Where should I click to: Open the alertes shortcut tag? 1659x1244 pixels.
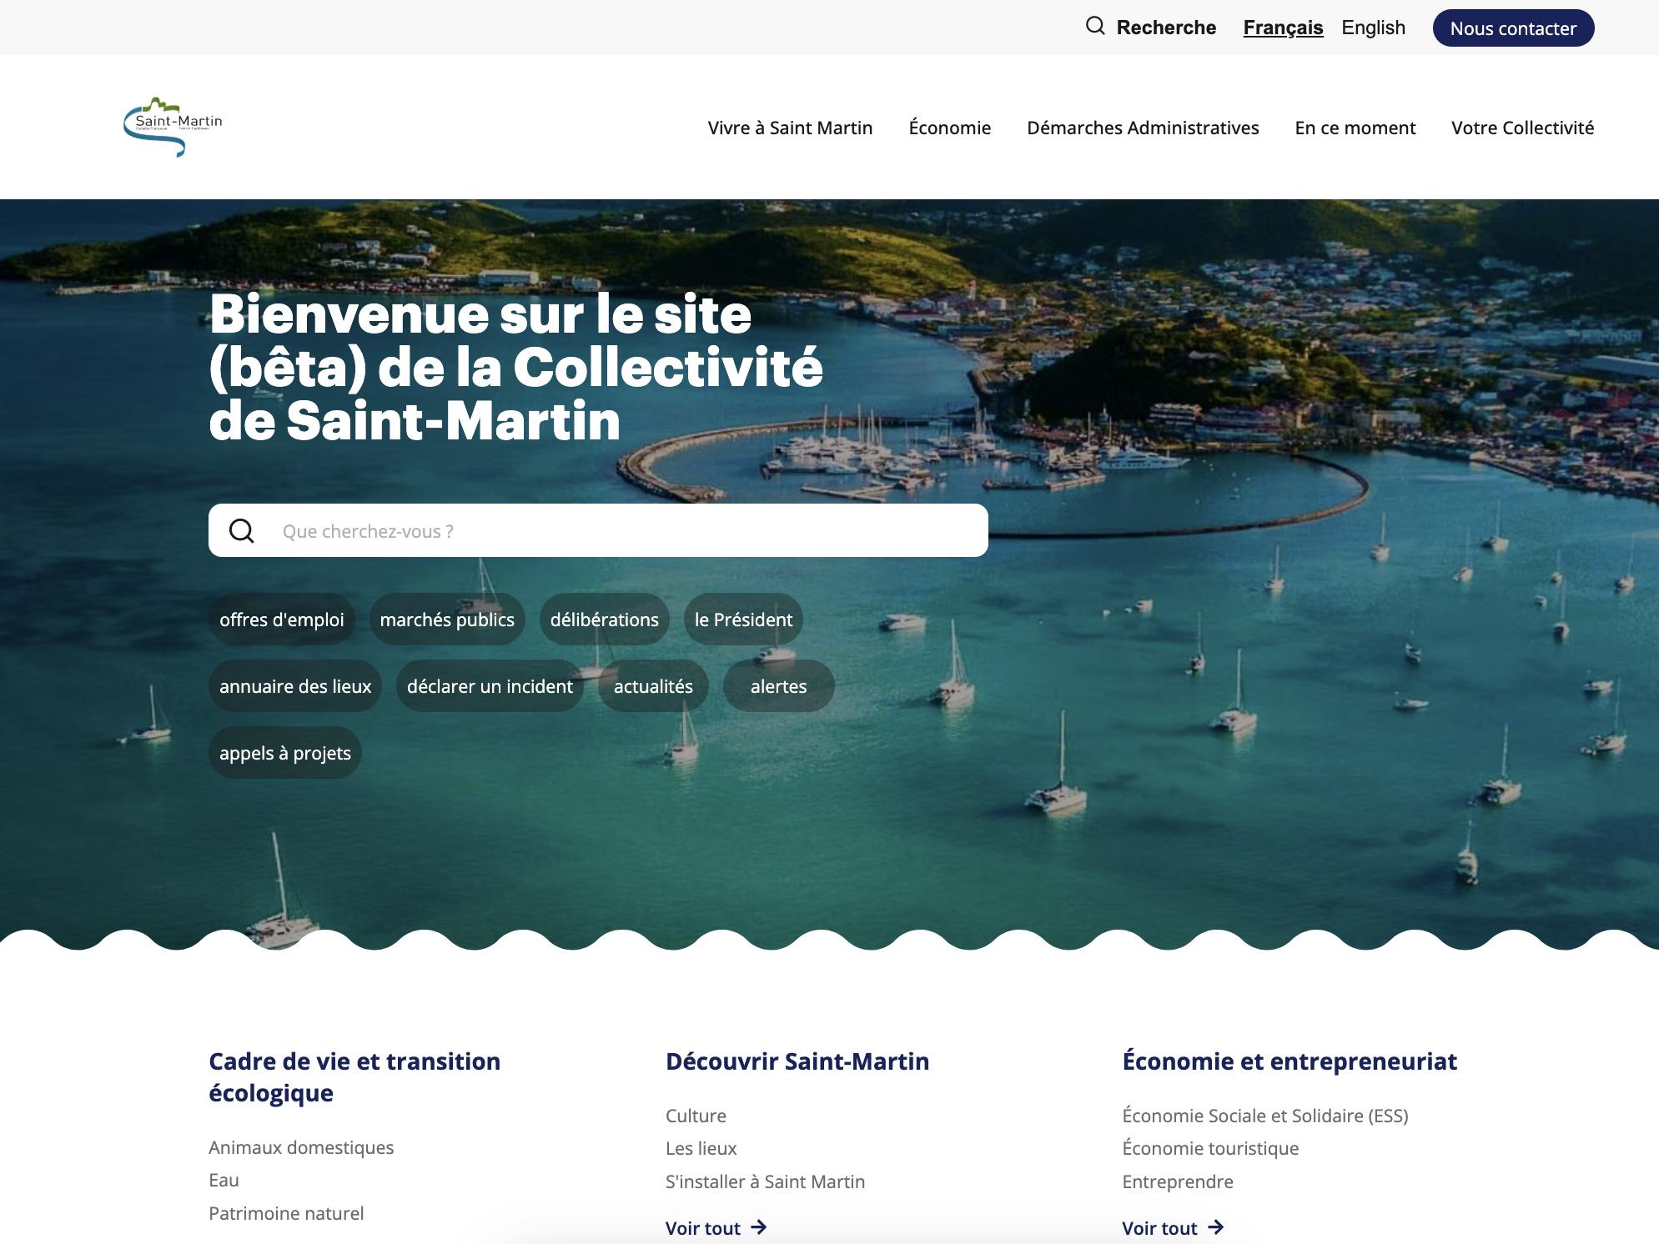777,686
